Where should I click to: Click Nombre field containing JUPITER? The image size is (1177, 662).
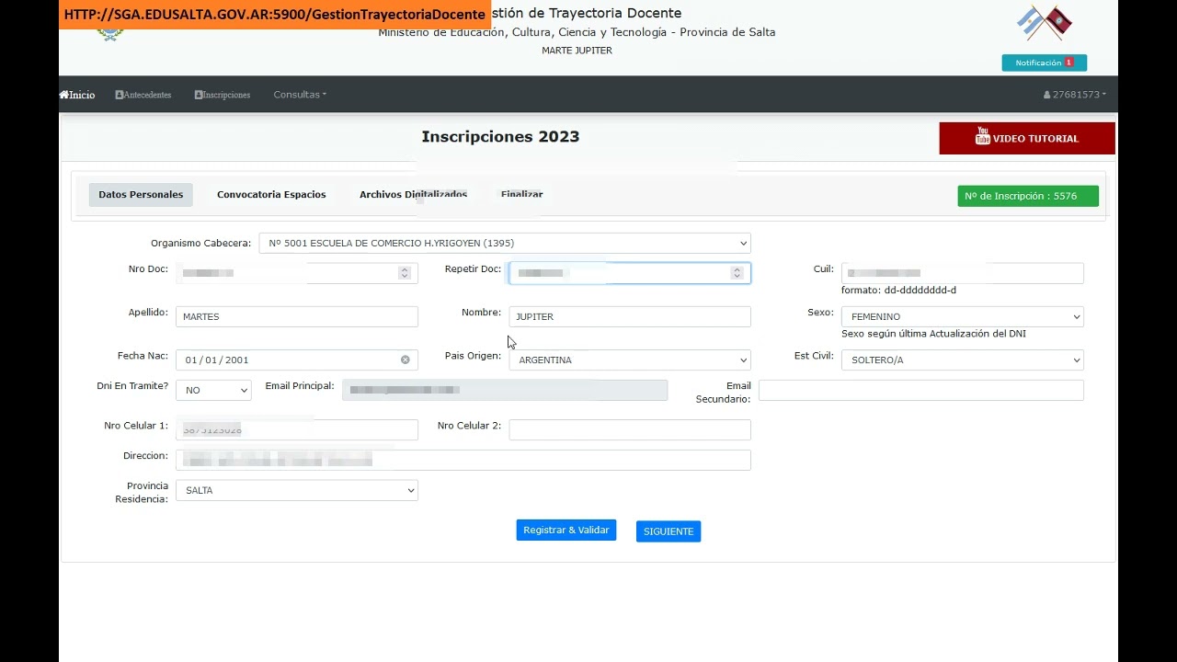point(630,316)
